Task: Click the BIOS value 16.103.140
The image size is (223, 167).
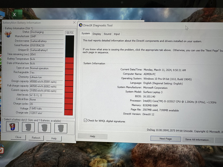Action: click(x=149, y=97)
